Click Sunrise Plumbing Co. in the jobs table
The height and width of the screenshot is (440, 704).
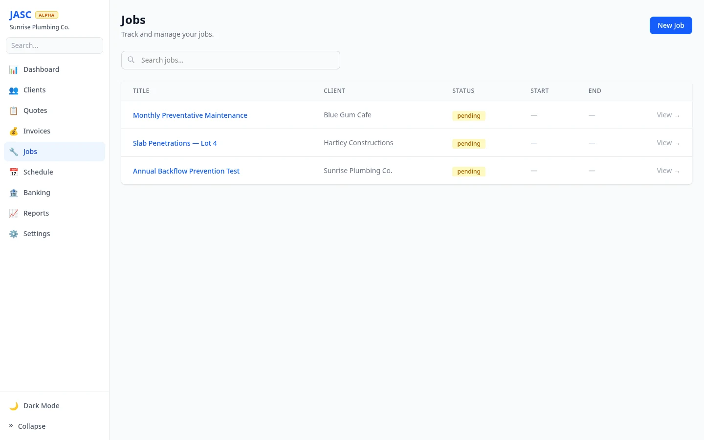(358, 171)
